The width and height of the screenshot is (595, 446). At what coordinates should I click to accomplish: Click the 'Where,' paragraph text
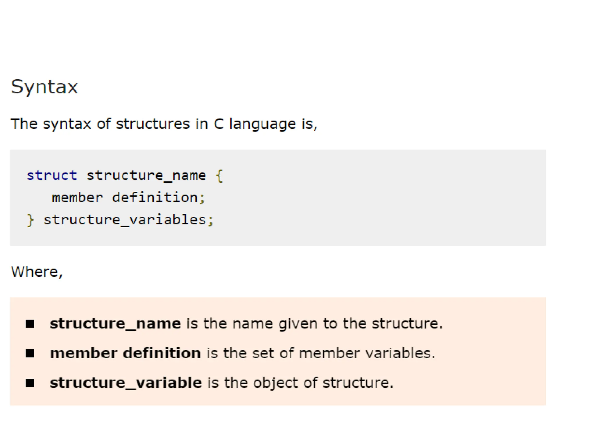pyautogui.click(x=37, y=272)
